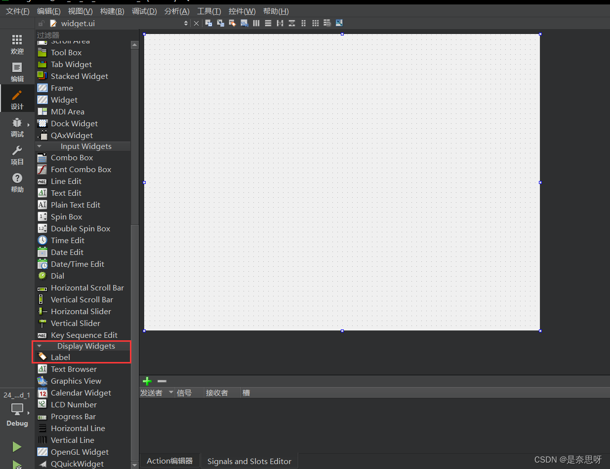Activate Edit Buddies mode icon
The image size is (610, 469).
(x=232, y=23)
